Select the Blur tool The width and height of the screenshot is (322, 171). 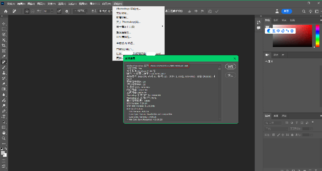[4, 95]
